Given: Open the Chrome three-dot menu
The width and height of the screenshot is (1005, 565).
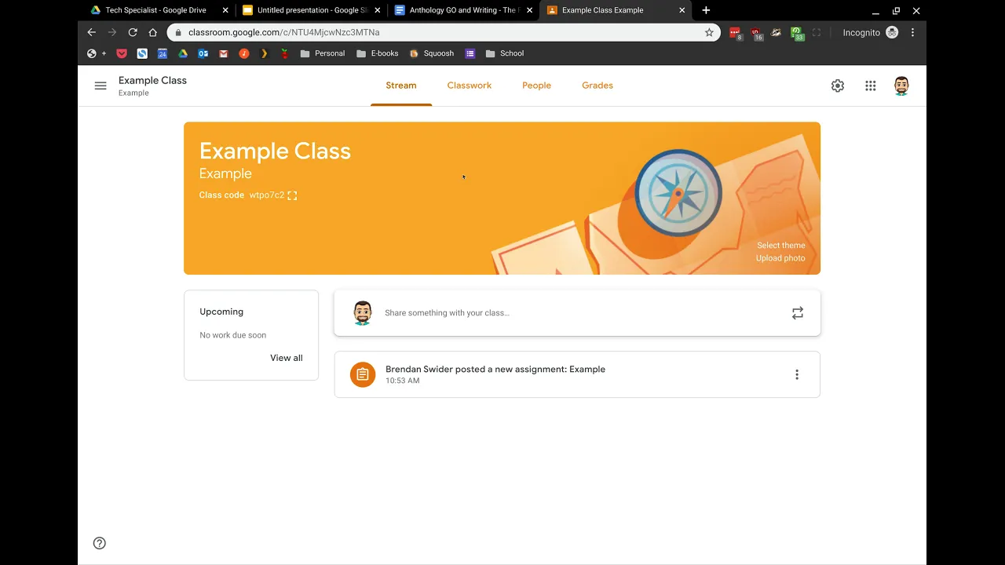Looking at the screenshot, I should [x=912, y=32].
